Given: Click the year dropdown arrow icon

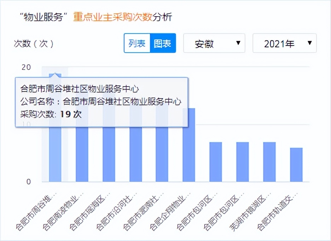Looking at the screenshot, I should point(309,43).
